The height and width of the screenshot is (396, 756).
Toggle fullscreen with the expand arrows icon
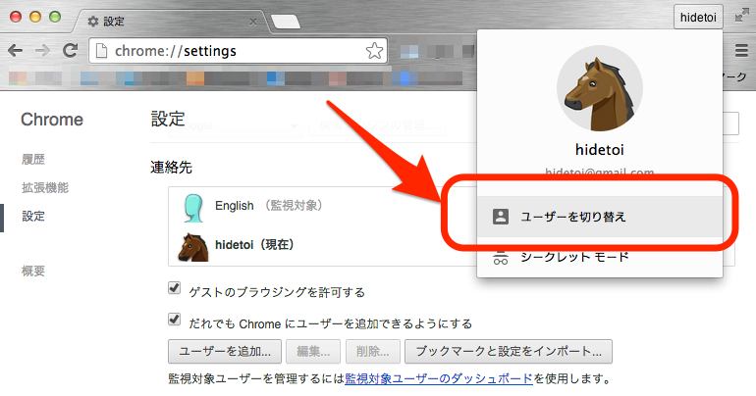tap(741, 16)
